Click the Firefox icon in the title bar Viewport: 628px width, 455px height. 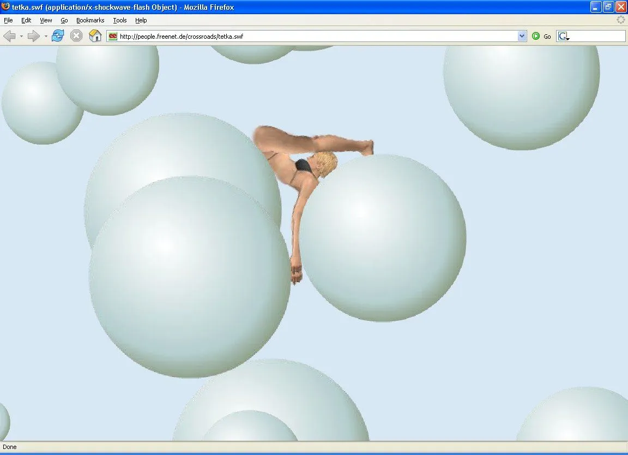[x=5, y=7]
